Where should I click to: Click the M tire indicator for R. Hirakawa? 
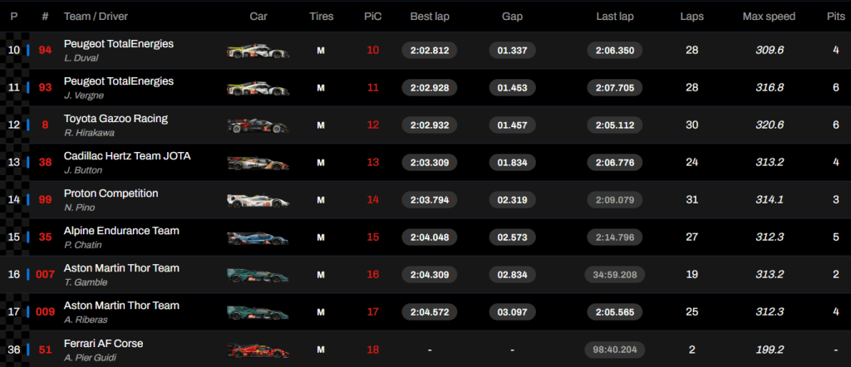pos(321,125)
